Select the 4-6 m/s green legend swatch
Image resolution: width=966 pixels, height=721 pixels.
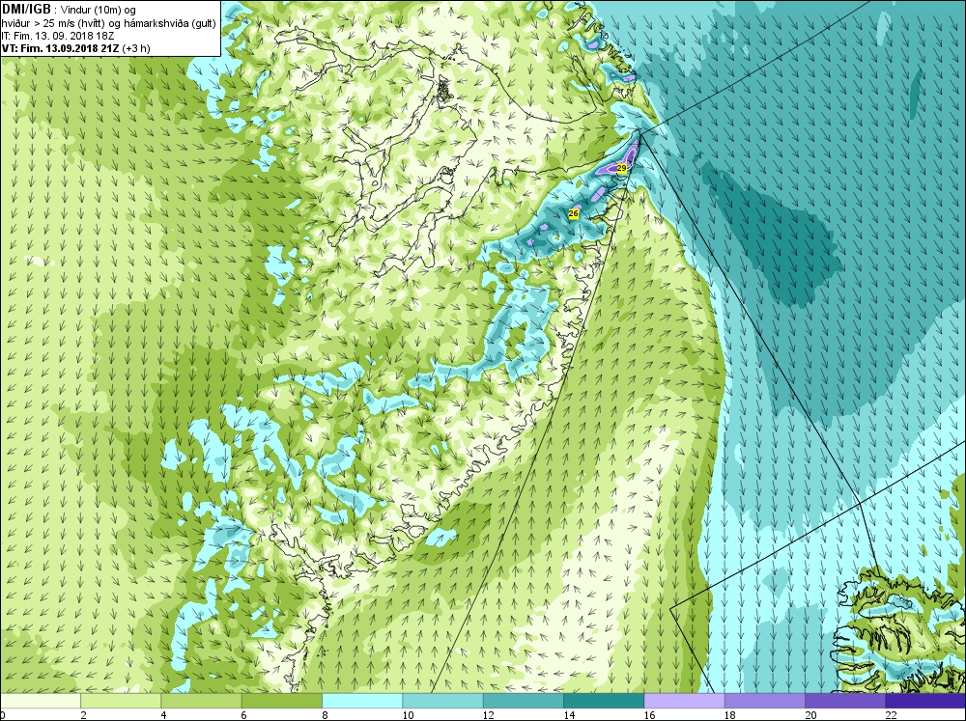click(201, 701)
